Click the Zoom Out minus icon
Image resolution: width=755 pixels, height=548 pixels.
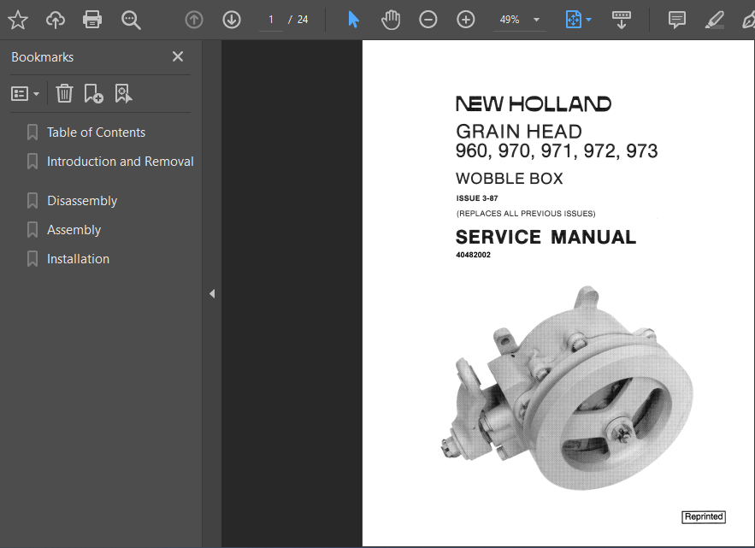[428, 19]
